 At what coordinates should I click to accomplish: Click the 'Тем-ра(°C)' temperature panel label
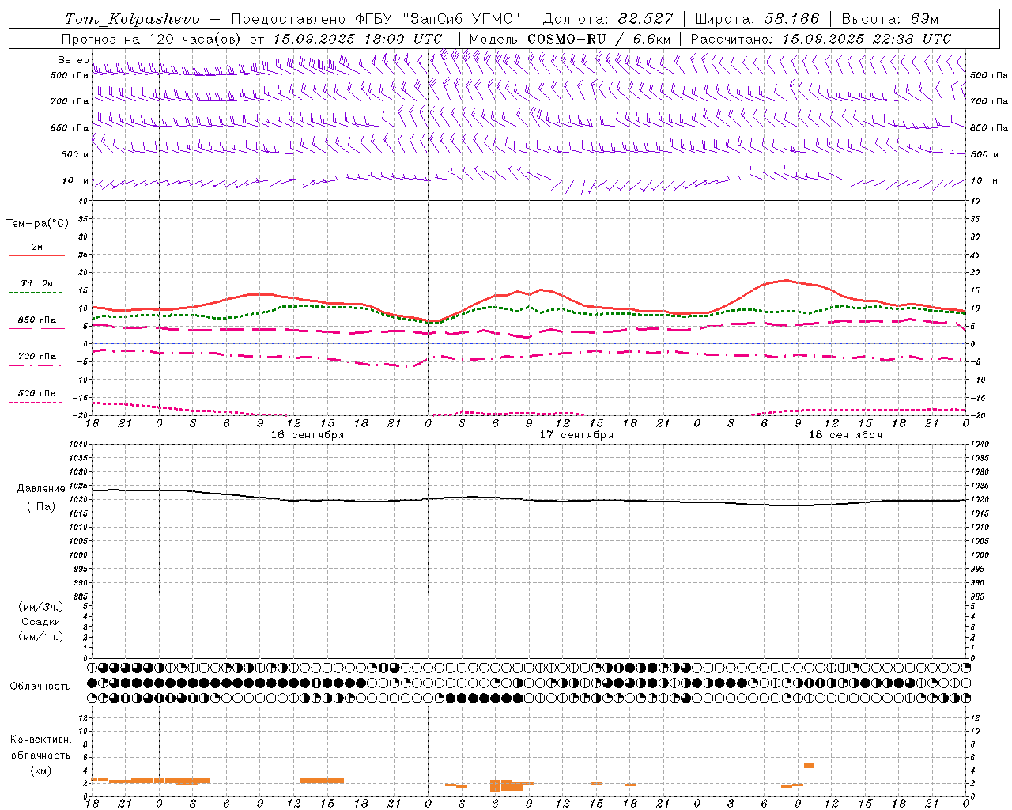37,224
